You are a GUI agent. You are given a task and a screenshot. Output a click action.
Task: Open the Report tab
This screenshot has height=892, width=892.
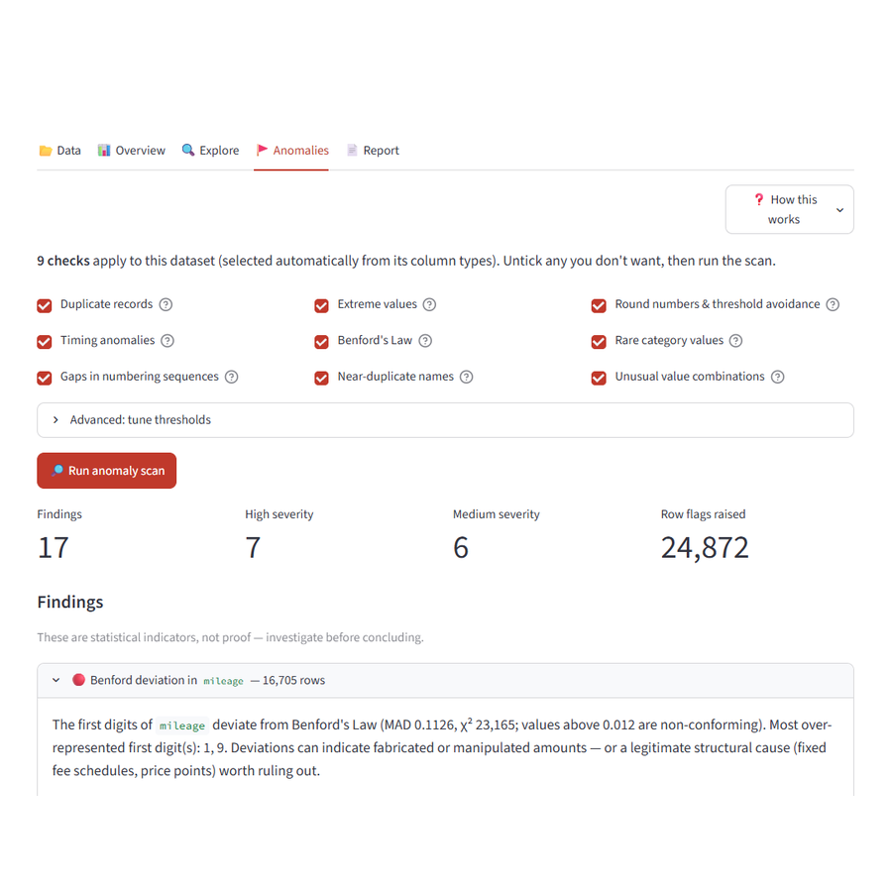coord(374,151)
